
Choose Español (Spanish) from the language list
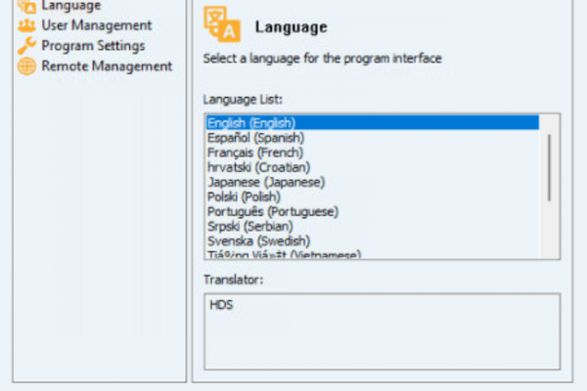373,138
